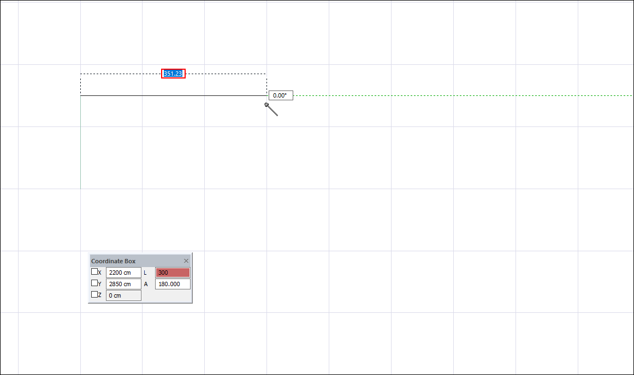The image size is (634, 375).
Task: Edit the X value field 2200 cm
Action: click(x=124, y=273)
